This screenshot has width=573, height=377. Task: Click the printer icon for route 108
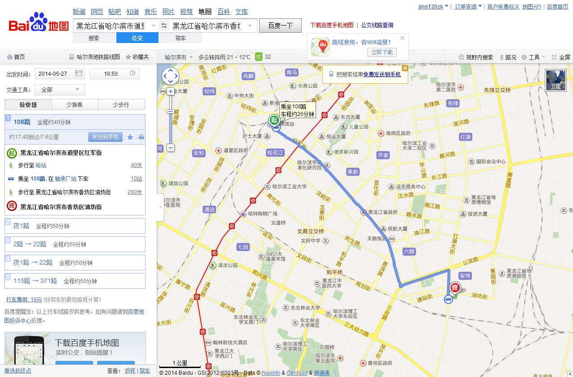click(x=141, y=137)
